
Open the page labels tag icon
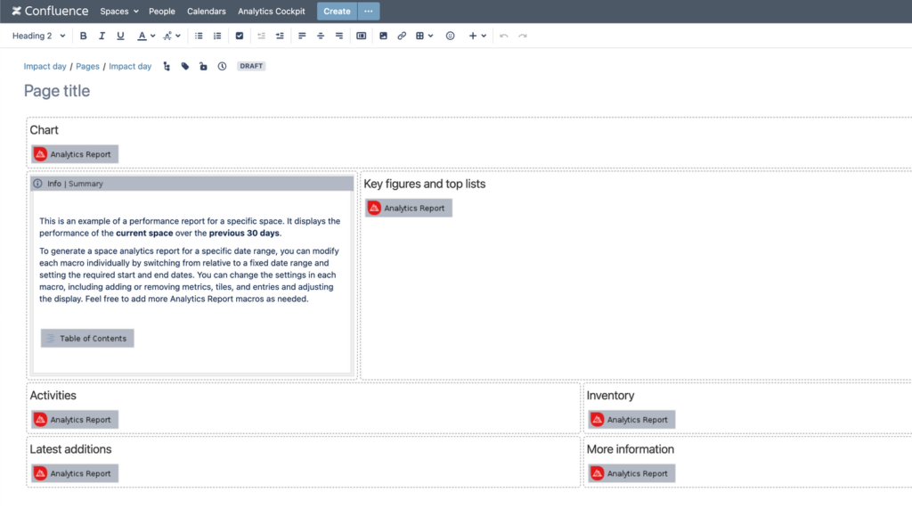[185, 66]
